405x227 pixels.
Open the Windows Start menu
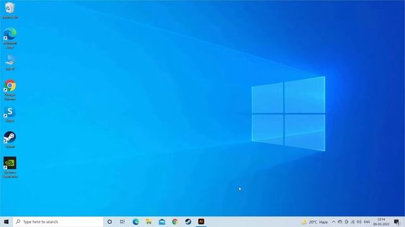coord(6,221)
